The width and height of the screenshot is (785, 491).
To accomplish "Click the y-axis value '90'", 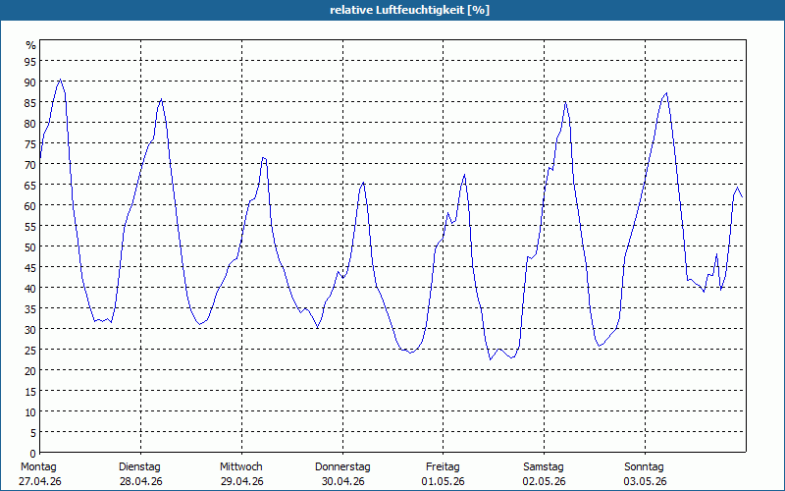I will (x=30, y=82).
